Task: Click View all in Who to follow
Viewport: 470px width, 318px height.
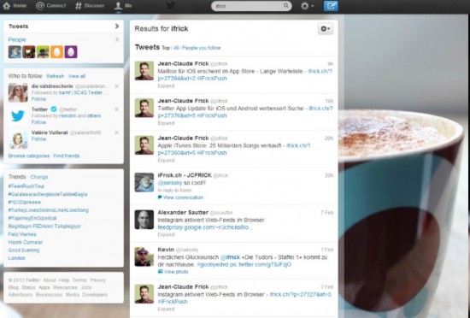Action: 77,76
